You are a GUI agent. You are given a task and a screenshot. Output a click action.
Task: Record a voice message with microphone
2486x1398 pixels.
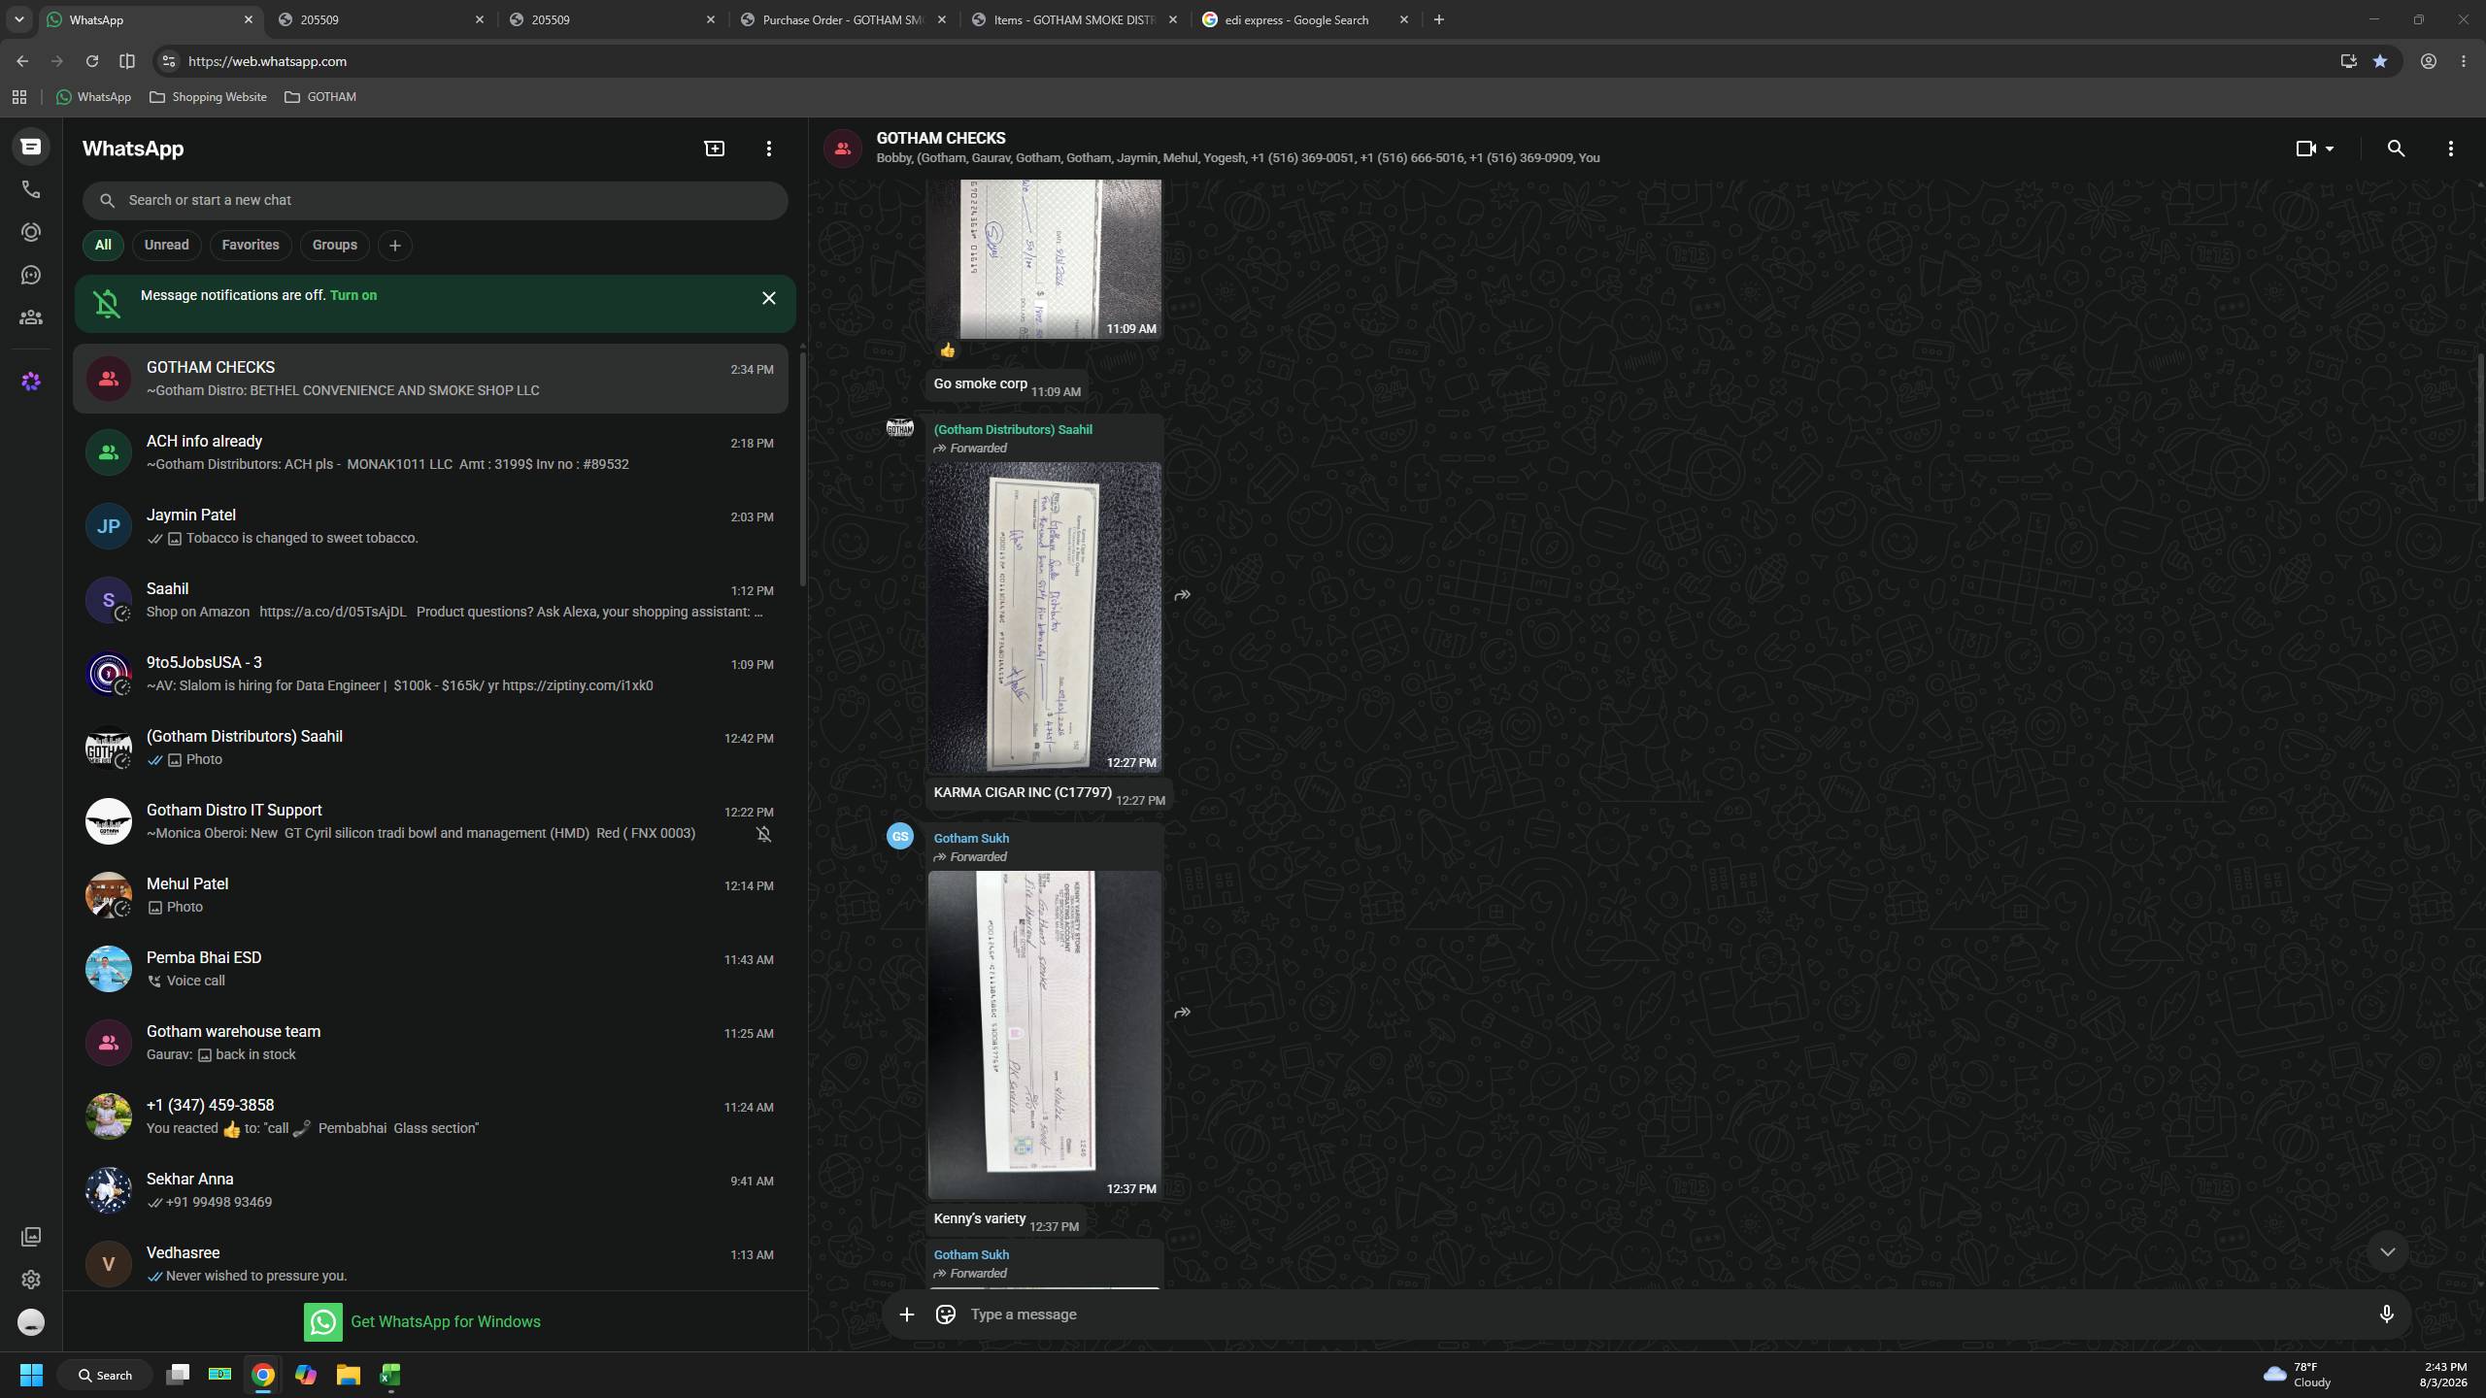(2386, 1315)
